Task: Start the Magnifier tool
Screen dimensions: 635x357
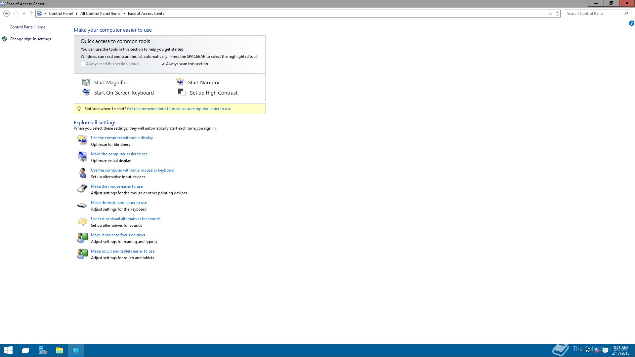Action: point(111,82)
